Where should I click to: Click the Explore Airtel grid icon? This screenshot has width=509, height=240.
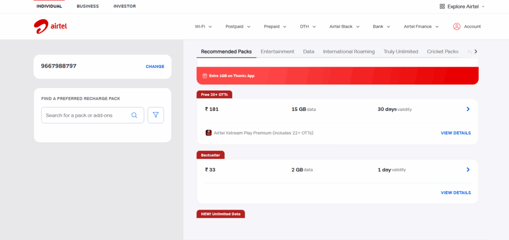point(442,6)
